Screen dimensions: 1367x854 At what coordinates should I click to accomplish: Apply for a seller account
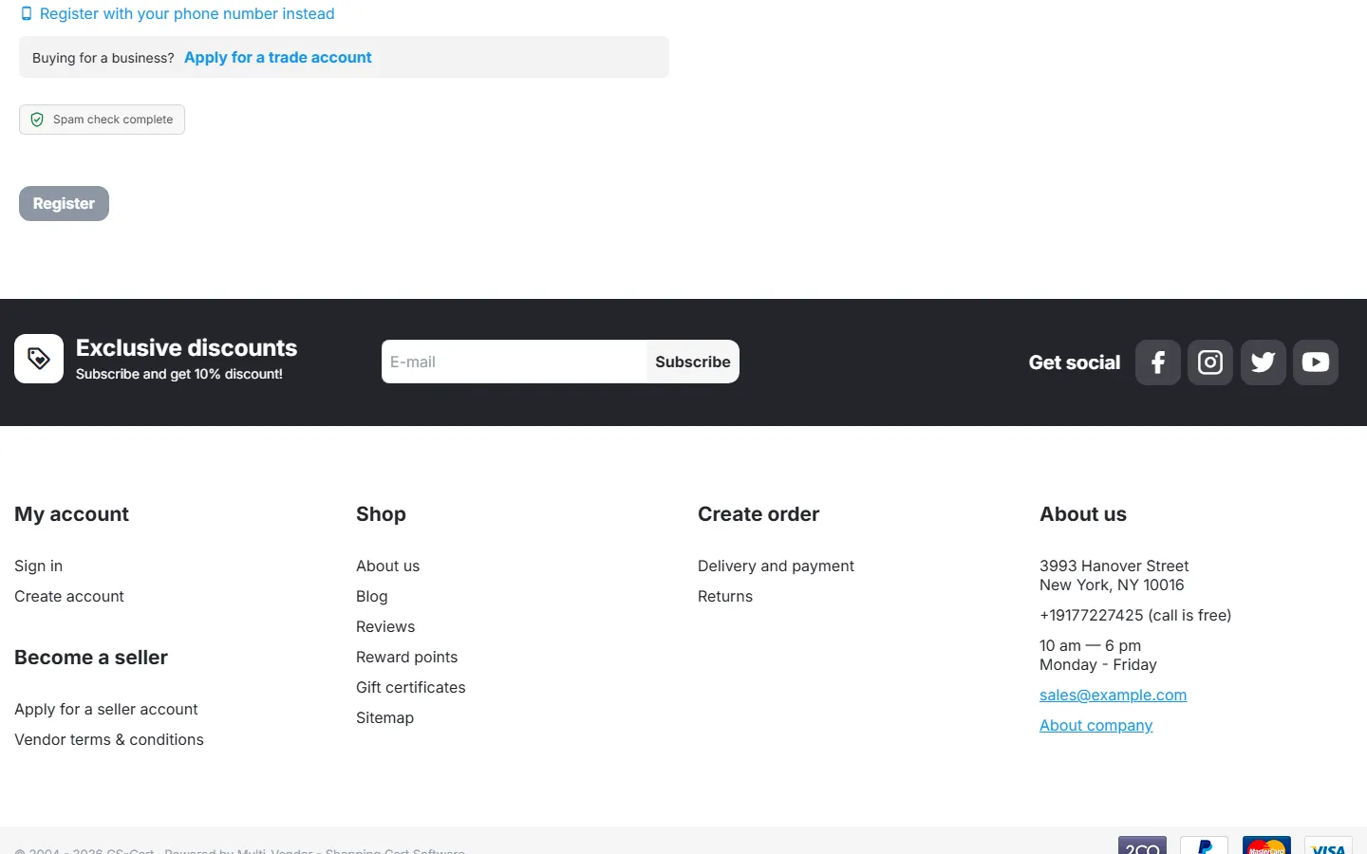(106, 710)
